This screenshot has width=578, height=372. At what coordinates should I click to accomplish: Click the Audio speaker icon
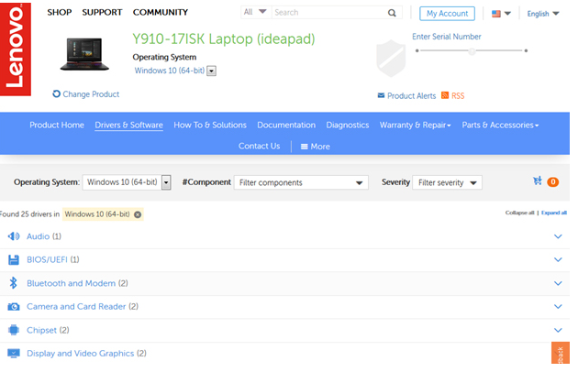pos(14,236)
